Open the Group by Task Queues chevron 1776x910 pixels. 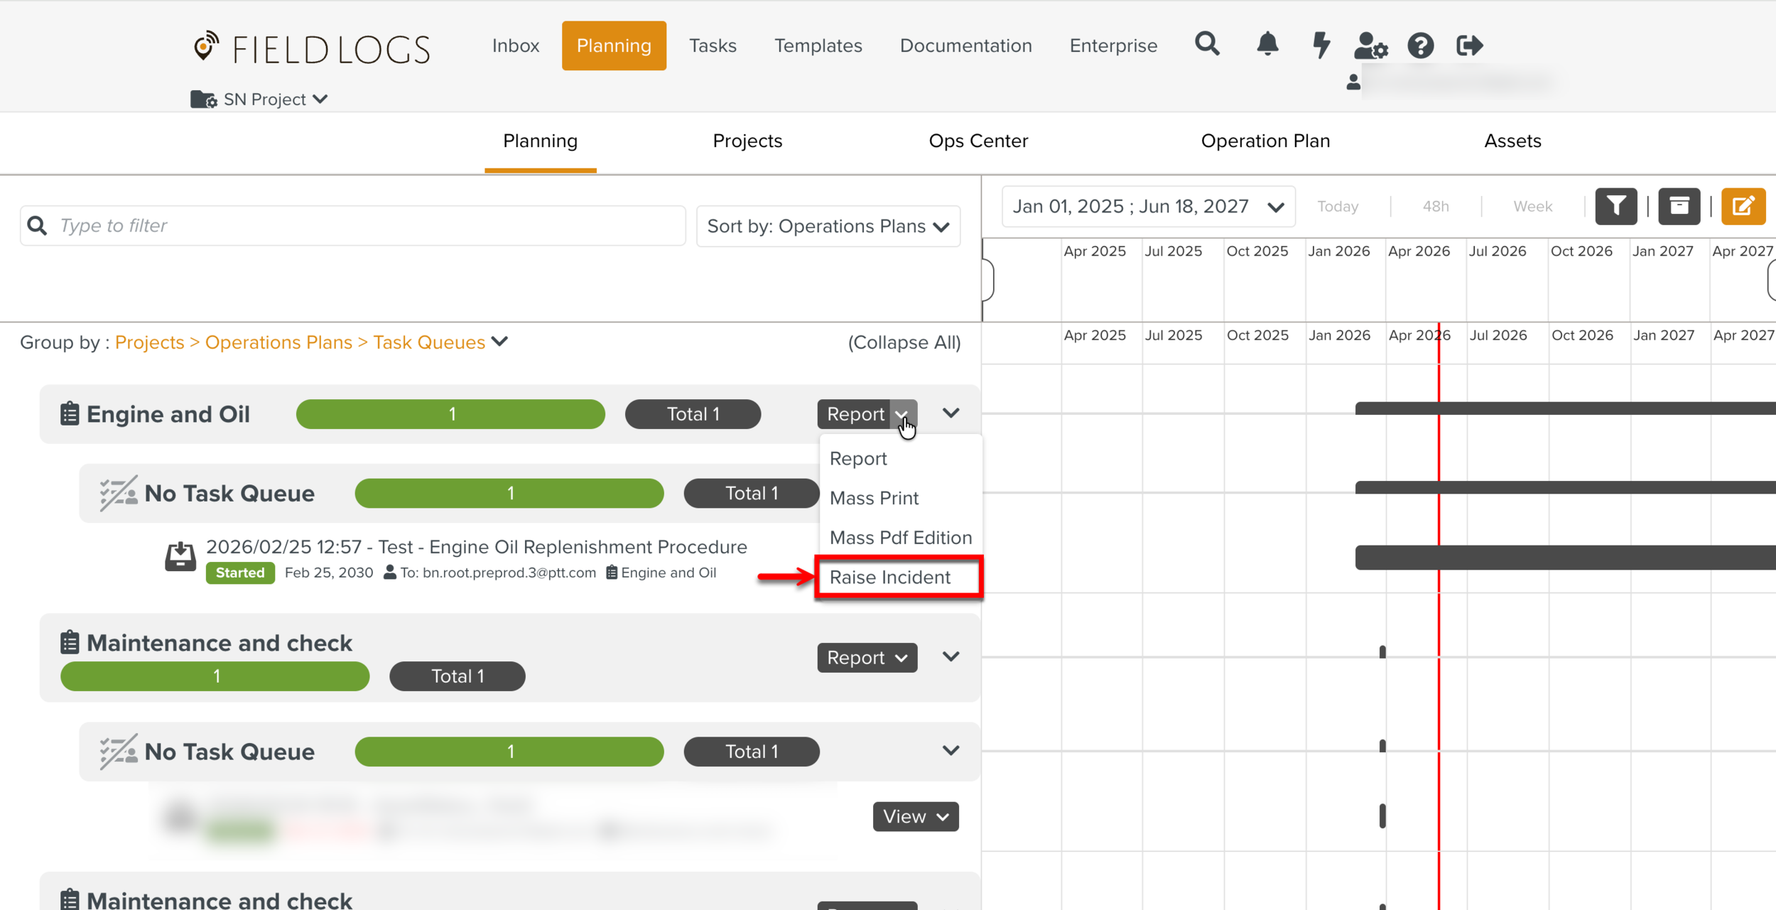tap(500, 342)
